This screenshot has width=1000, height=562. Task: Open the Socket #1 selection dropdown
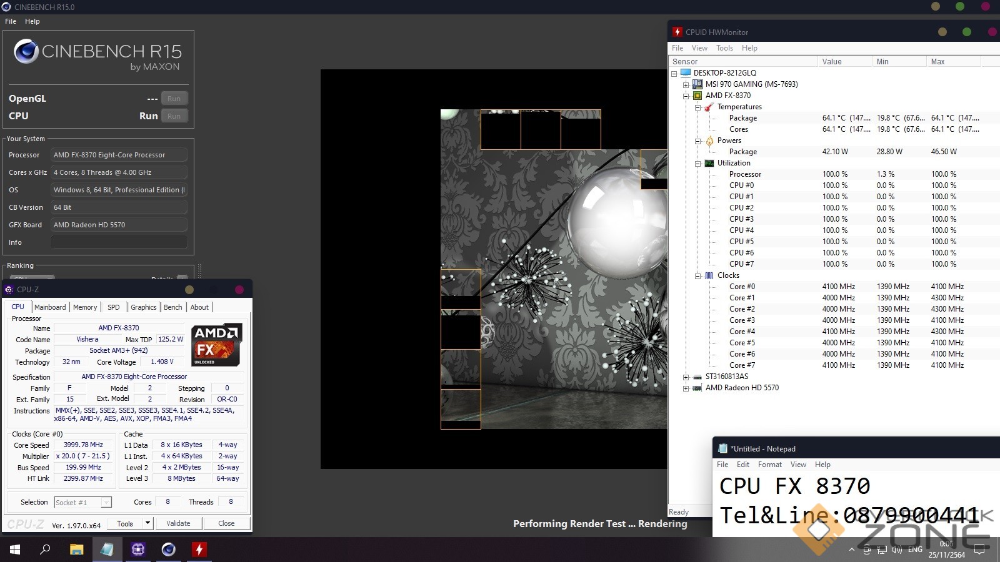[x=106, y=503]
